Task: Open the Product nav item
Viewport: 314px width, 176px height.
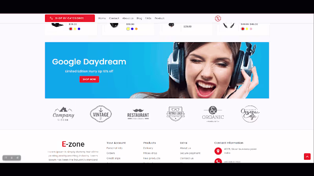Action: [x=159, y=18]
